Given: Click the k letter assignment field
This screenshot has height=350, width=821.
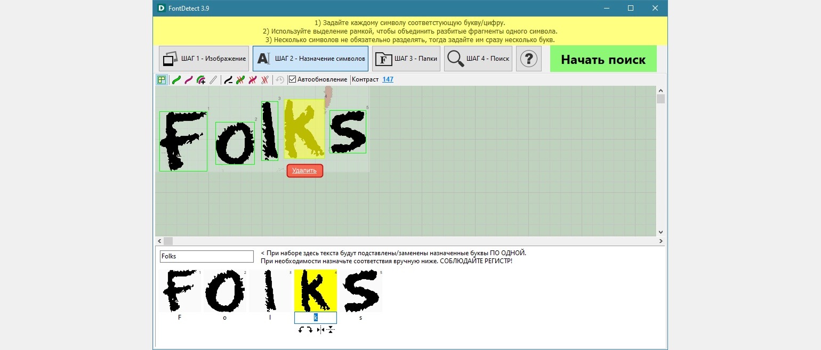Looking at the screenshot, I should (x=316, y=318).
